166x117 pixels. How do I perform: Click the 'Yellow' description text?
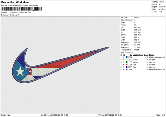[x=135, y=62]
